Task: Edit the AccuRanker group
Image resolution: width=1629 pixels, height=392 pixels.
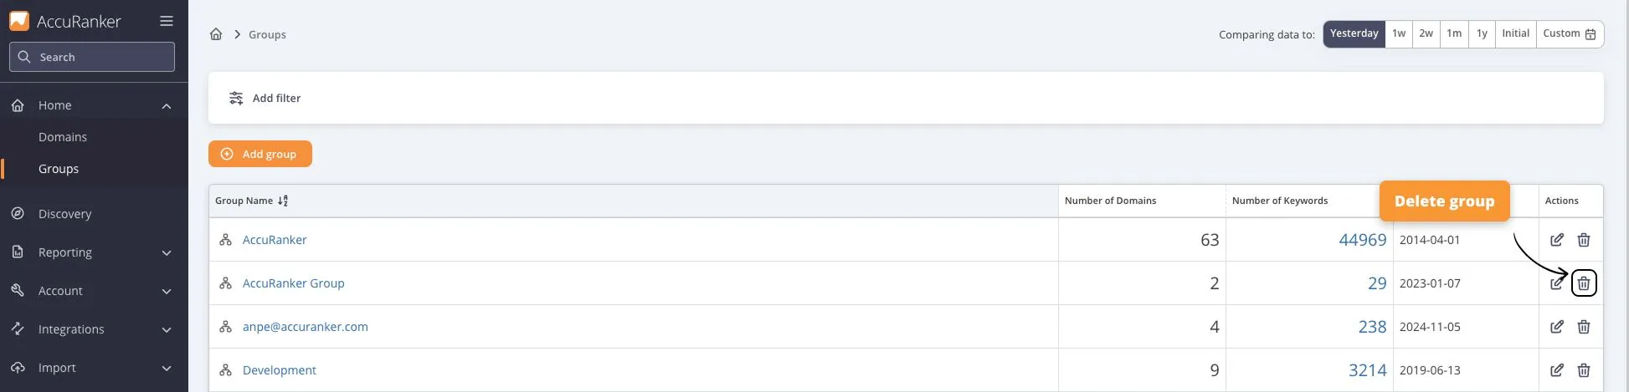Action: tap(1556, 240)
